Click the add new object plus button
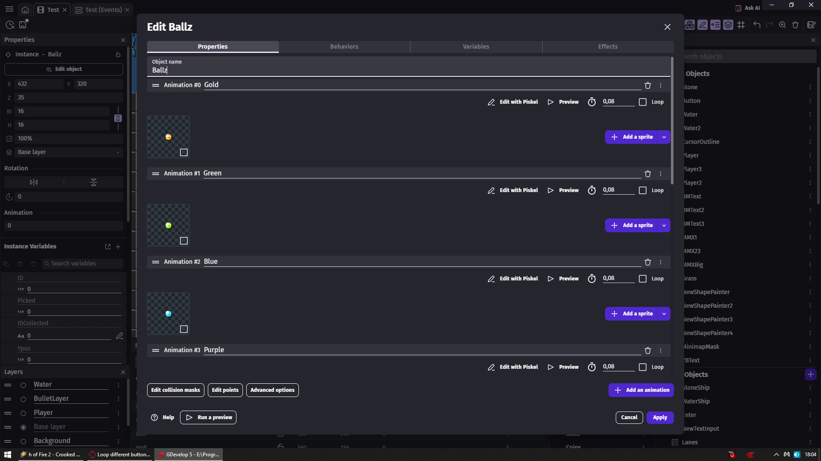Viewport: 821px width, 461px height. click(x=810, y=374)
